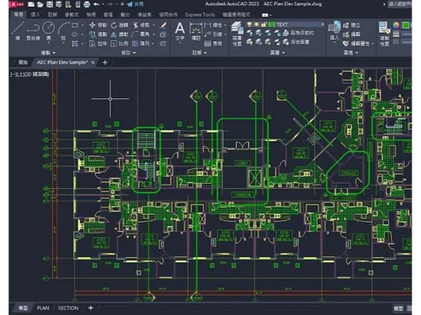Click Match Layer (符合圖層) button
This screenshot has width=421, height=315.
296,42
